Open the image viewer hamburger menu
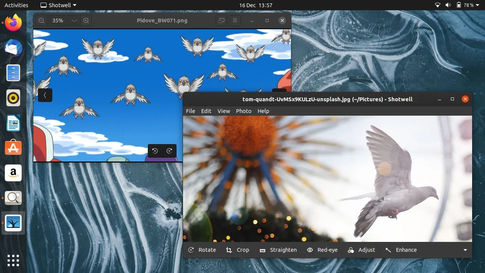Viewport: 485px width, 273px height. (235, 20)
